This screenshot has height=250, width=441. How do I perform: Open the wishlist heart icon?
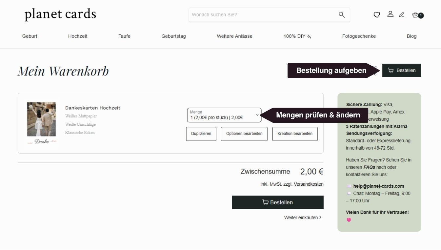[x=377, y=15]
